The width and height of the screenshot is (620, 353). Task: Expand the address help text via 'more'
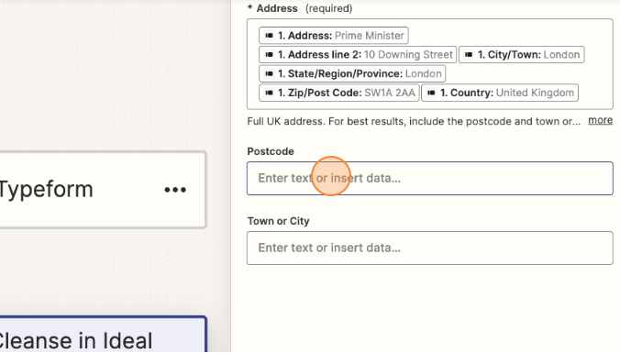point(600,120)
